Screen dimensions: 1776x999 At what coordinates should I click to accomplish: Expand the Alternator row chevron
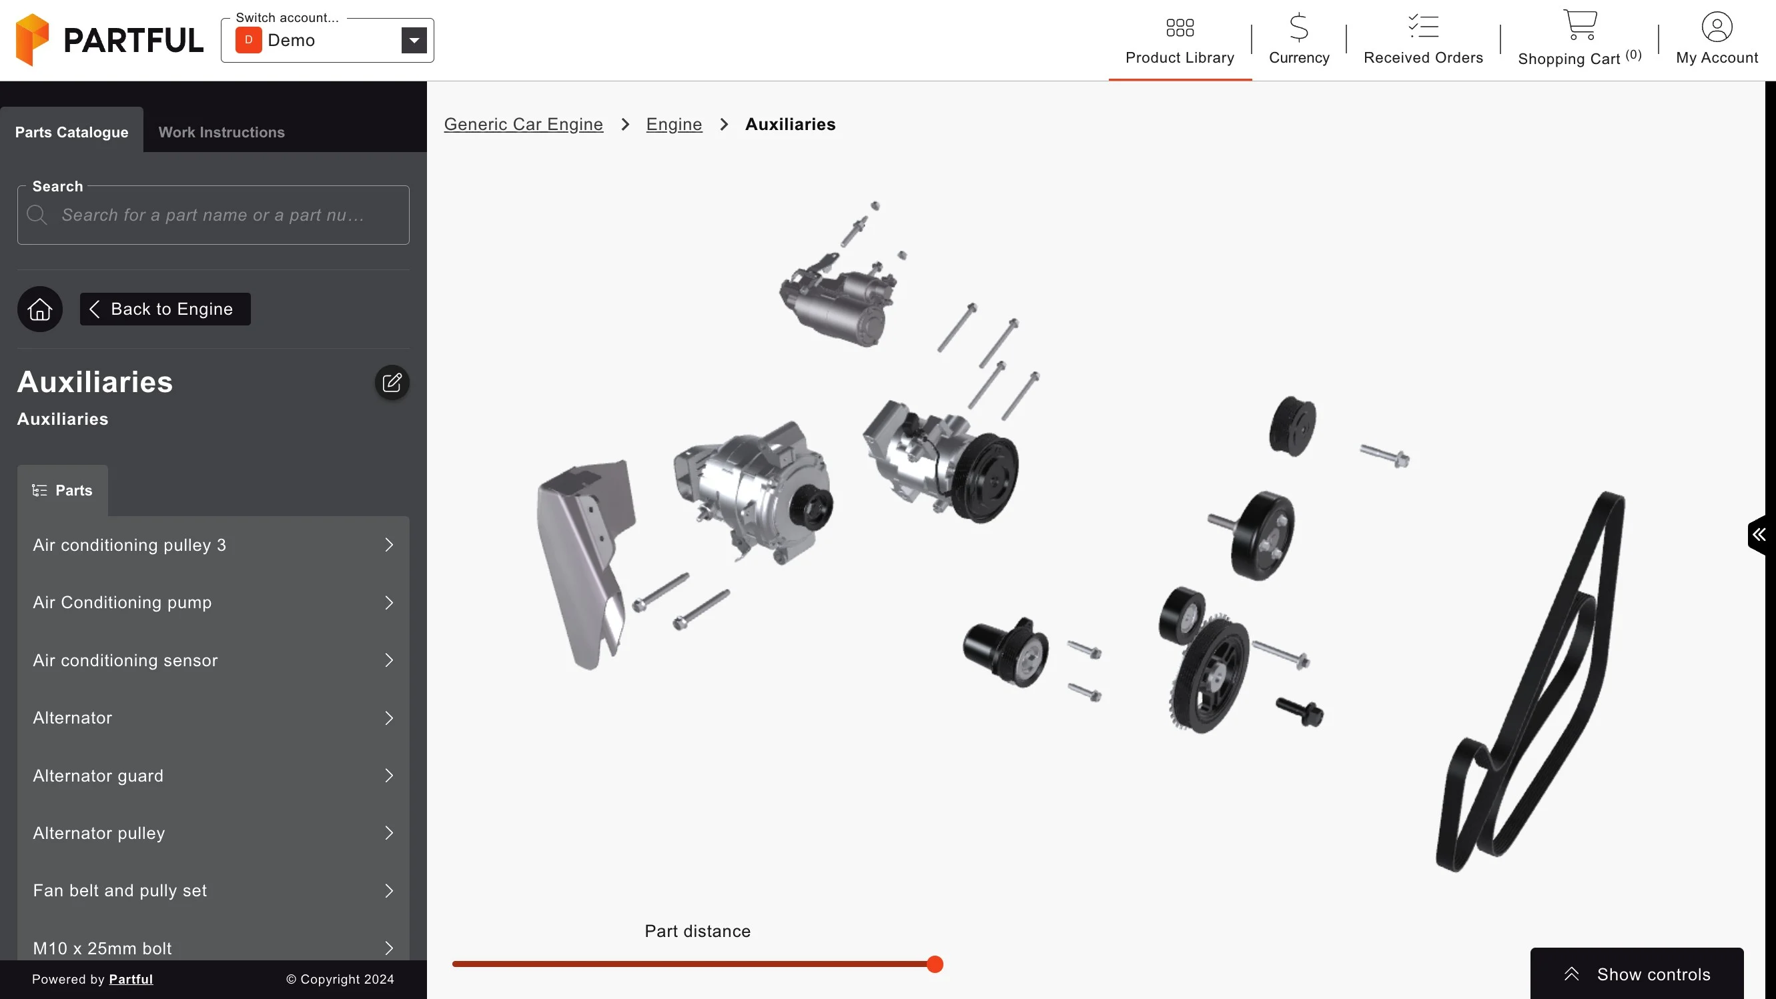tap(389, 718)
